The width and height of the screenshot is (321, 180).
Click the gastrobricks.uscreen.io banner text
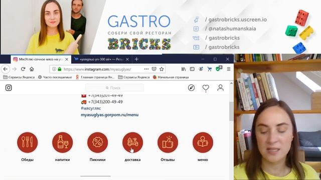[x=236, y=19]
